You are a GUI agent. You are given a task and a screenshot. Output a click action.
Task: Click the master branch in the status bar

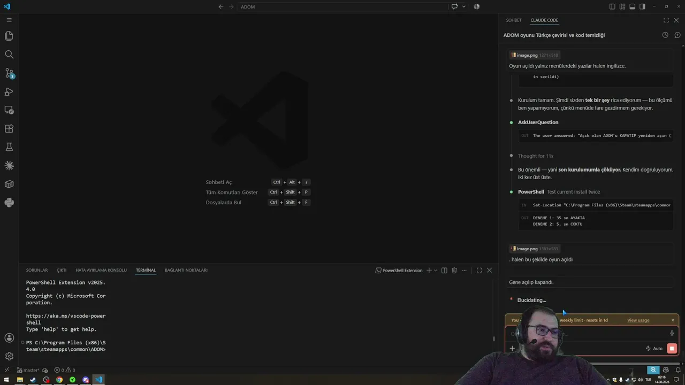(28, 370)
